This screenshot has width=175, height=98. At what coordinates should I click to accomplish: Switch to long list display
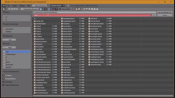click(x=43, y=9)
